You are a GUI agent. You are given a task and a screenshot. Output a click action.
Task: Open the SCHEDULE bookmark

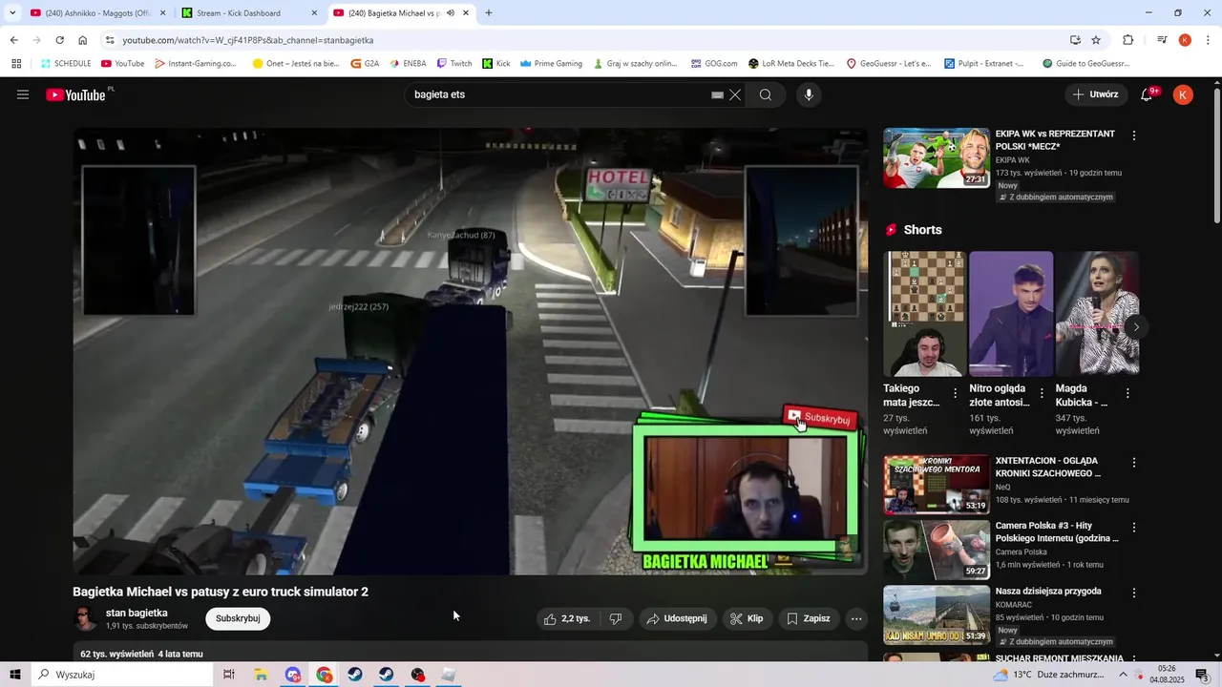point(66,64)
